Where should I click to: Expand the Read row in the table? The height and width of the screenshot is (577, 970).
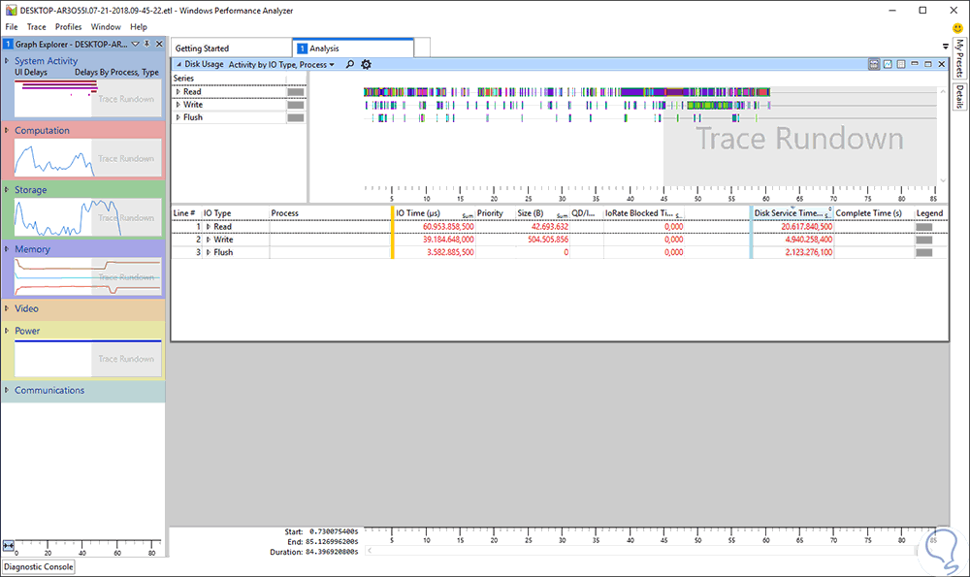coord(209,226)
